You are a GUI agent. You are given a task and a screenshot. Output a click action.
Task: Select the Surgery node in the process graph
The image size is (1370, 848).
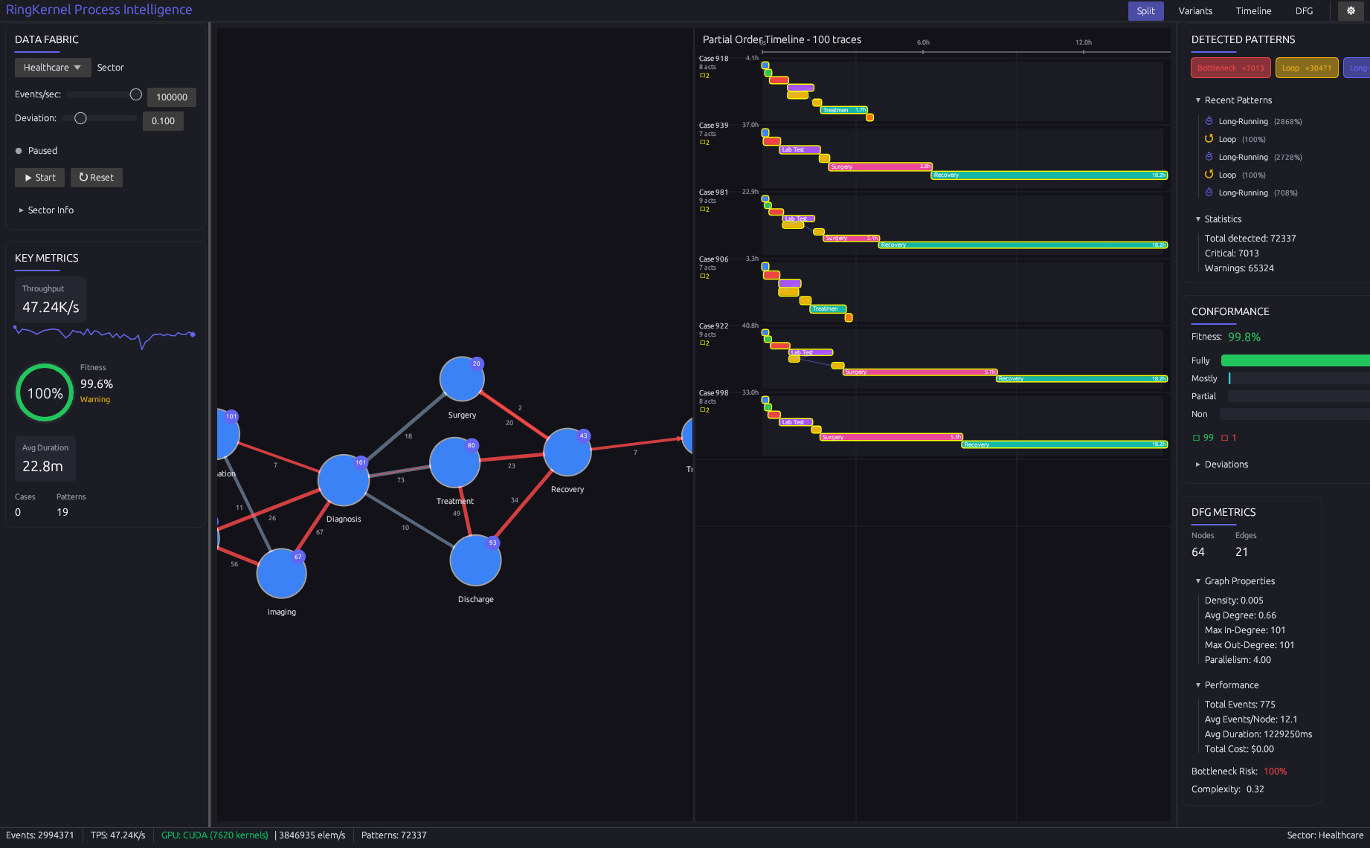tap(461, 379)
